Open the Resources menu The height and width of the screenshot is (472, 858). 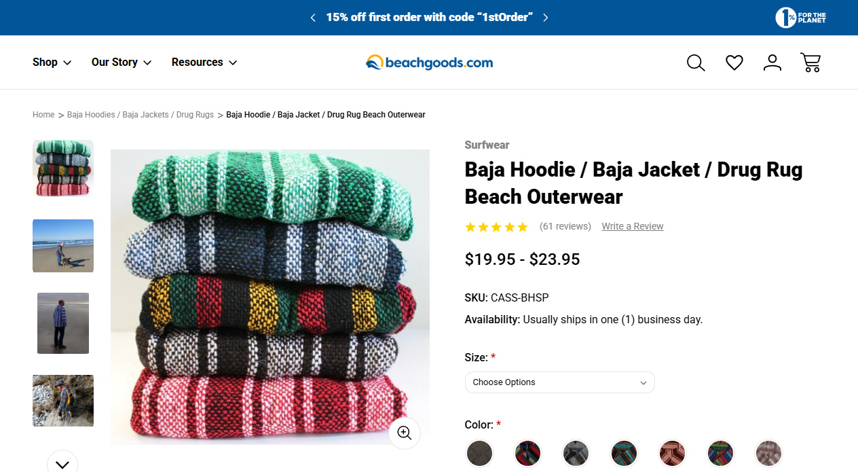[204, 62]
